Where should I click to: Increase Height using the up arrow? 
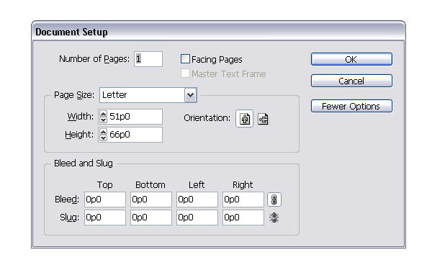pyautogui.click(x=103, y=132)
